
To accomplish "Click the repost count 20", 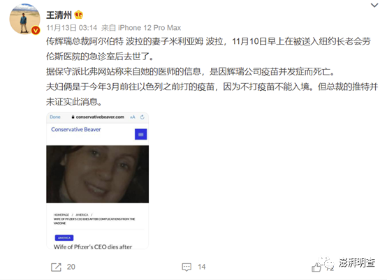I will coord(71,267).
